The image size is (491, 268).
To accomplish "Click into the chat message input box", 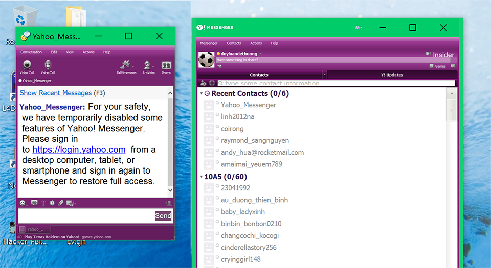I will (x=86, y=216).
